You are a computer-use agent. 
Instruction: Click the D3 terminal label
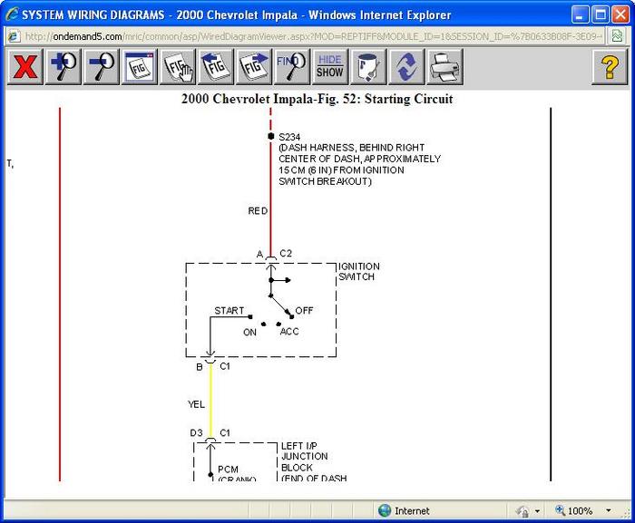pos(196,432)
